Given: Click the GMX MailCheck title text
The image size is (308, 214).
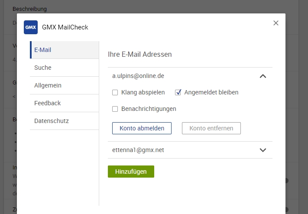Looking at the screenshot, I should (x=65, y=27).
